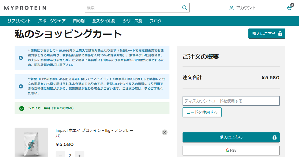This screenshot has height=157, width=299.
Task: Open the シリーズ別 menu
Action: 133,21
